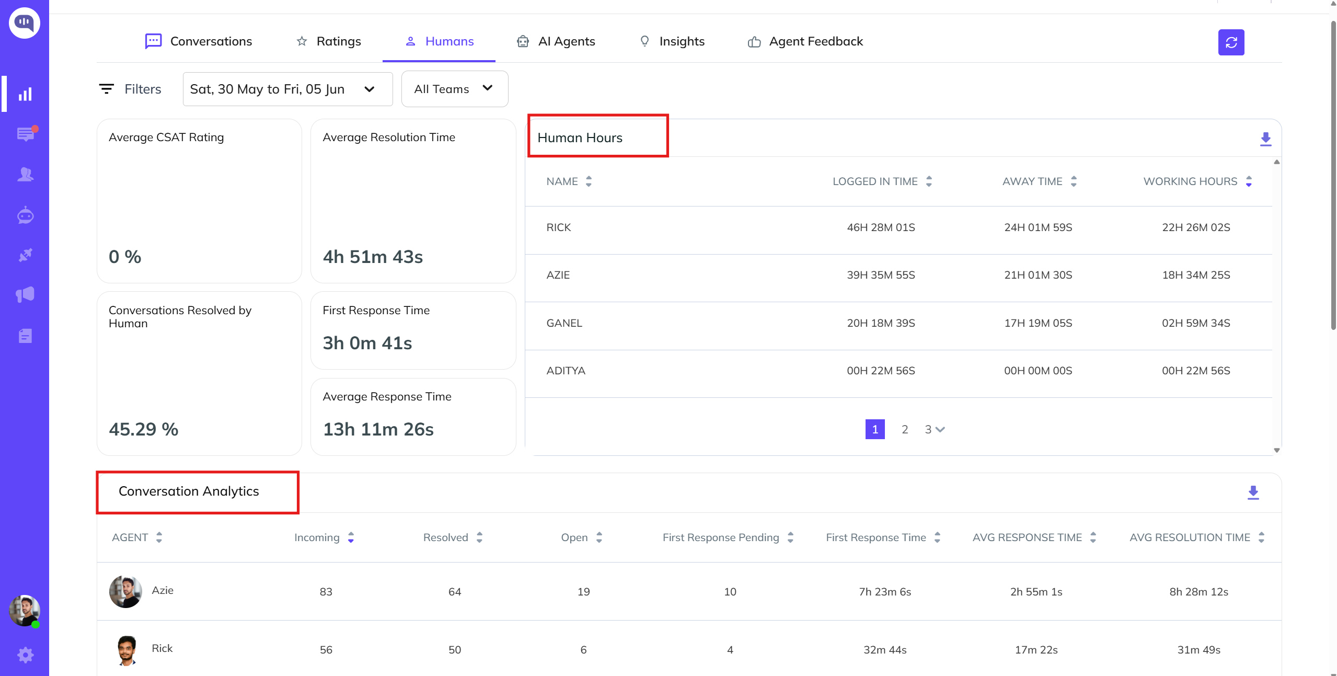1337x676 pixels.
Task: Click Rick's working hours 22H 26M 02S
Action: point(1196,227)
